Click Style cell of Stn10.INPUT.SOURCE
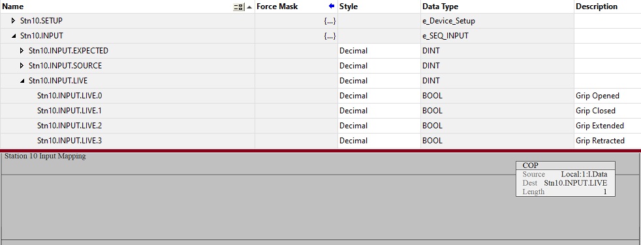 click(379, 66)
